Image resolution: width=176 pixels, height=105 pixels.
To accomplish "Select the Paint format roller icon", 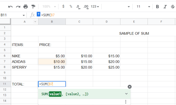I will pyautogui.click(x=33, y=6).
